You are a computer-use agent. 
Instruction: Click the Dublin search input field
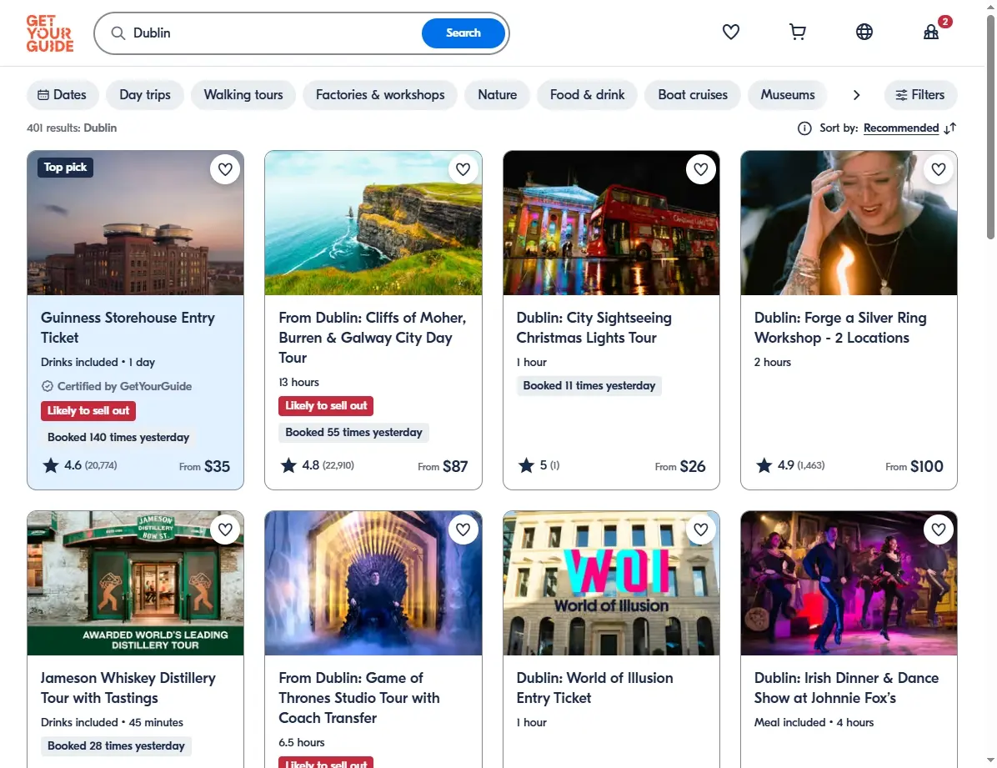coord(273,33)
